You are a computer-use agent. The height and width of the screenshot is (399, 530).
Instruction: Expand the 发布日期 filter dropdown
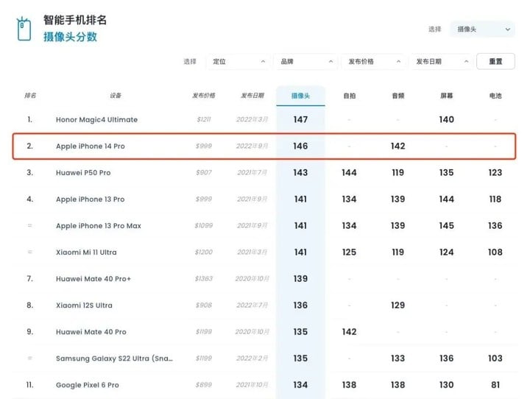(x=442, y=62)
